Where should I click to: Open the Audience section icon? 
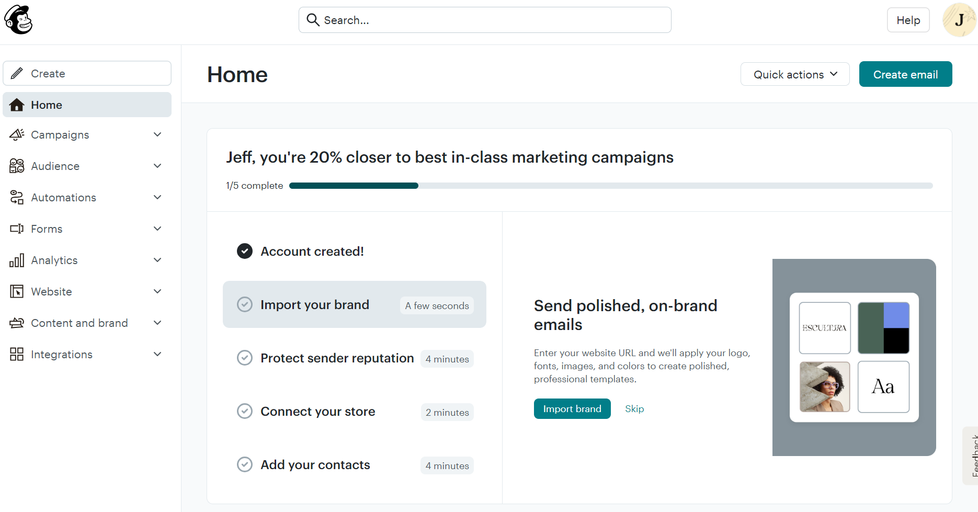pyautogui.click(x=16, y=166)
